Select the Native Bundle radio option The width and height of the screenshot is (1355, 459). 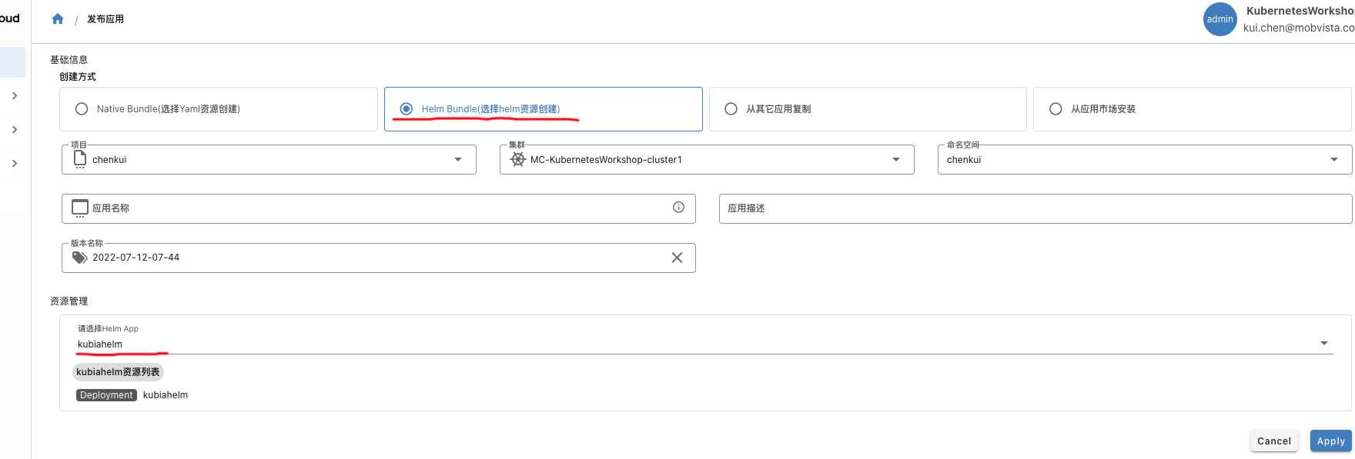[x=81, y=109]
